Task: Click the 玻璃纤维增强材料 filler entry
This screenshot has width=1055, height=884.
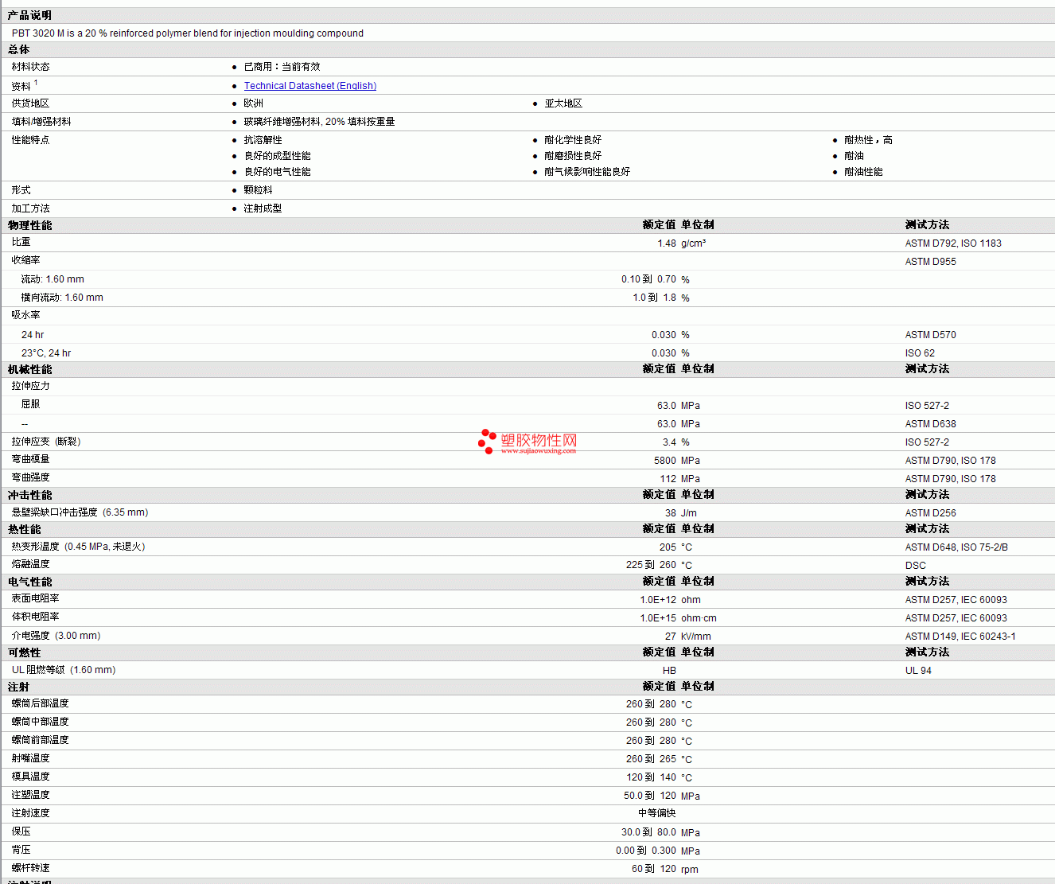Action: pyautogui.click(x=319, y=122)
